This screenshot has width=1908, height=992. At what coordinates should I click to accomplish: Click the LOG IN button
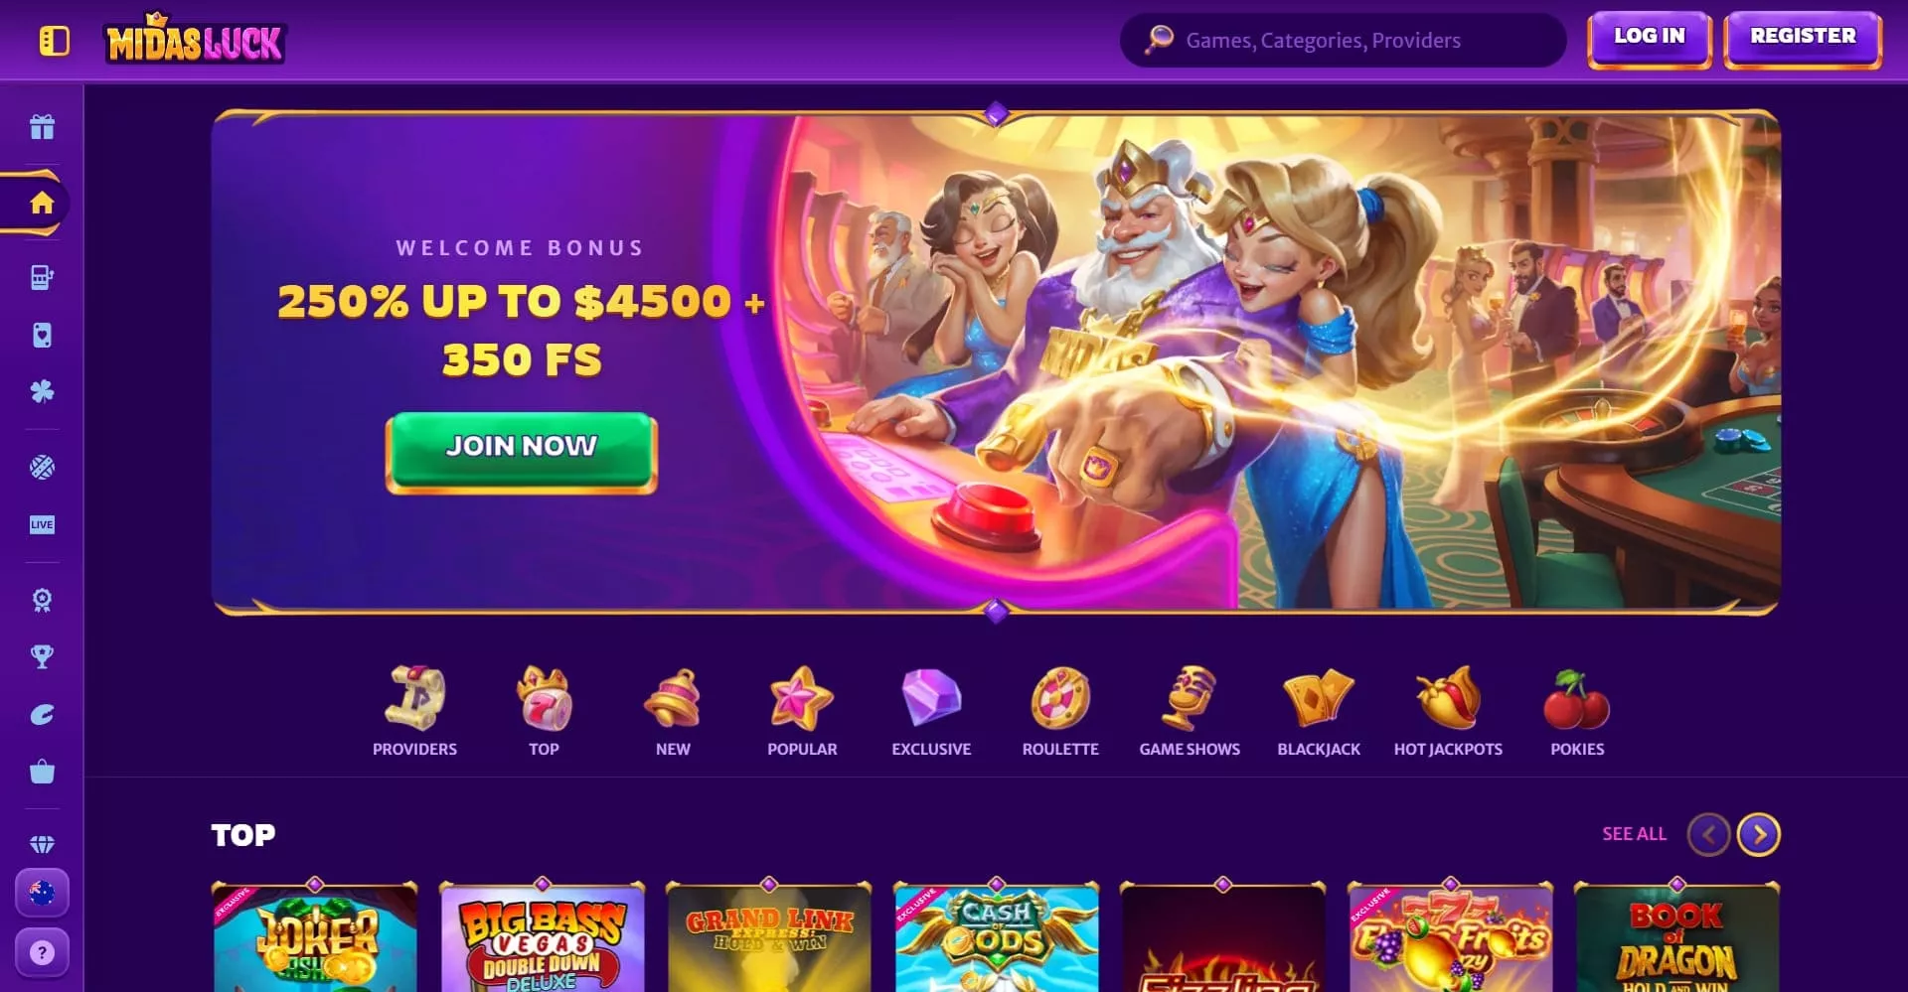(1650, 39)
